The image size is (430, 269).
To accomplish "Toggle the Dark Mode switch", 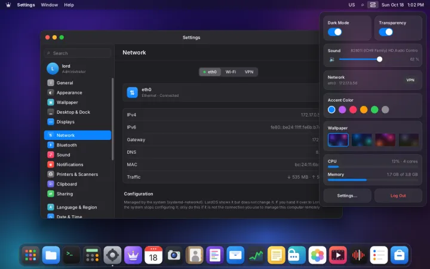I will tap(335, 32).
